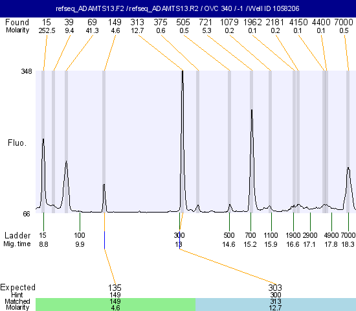Click matched value 149 in green band
This screenshot has height=311, width=356.
(x=115, y=301)
